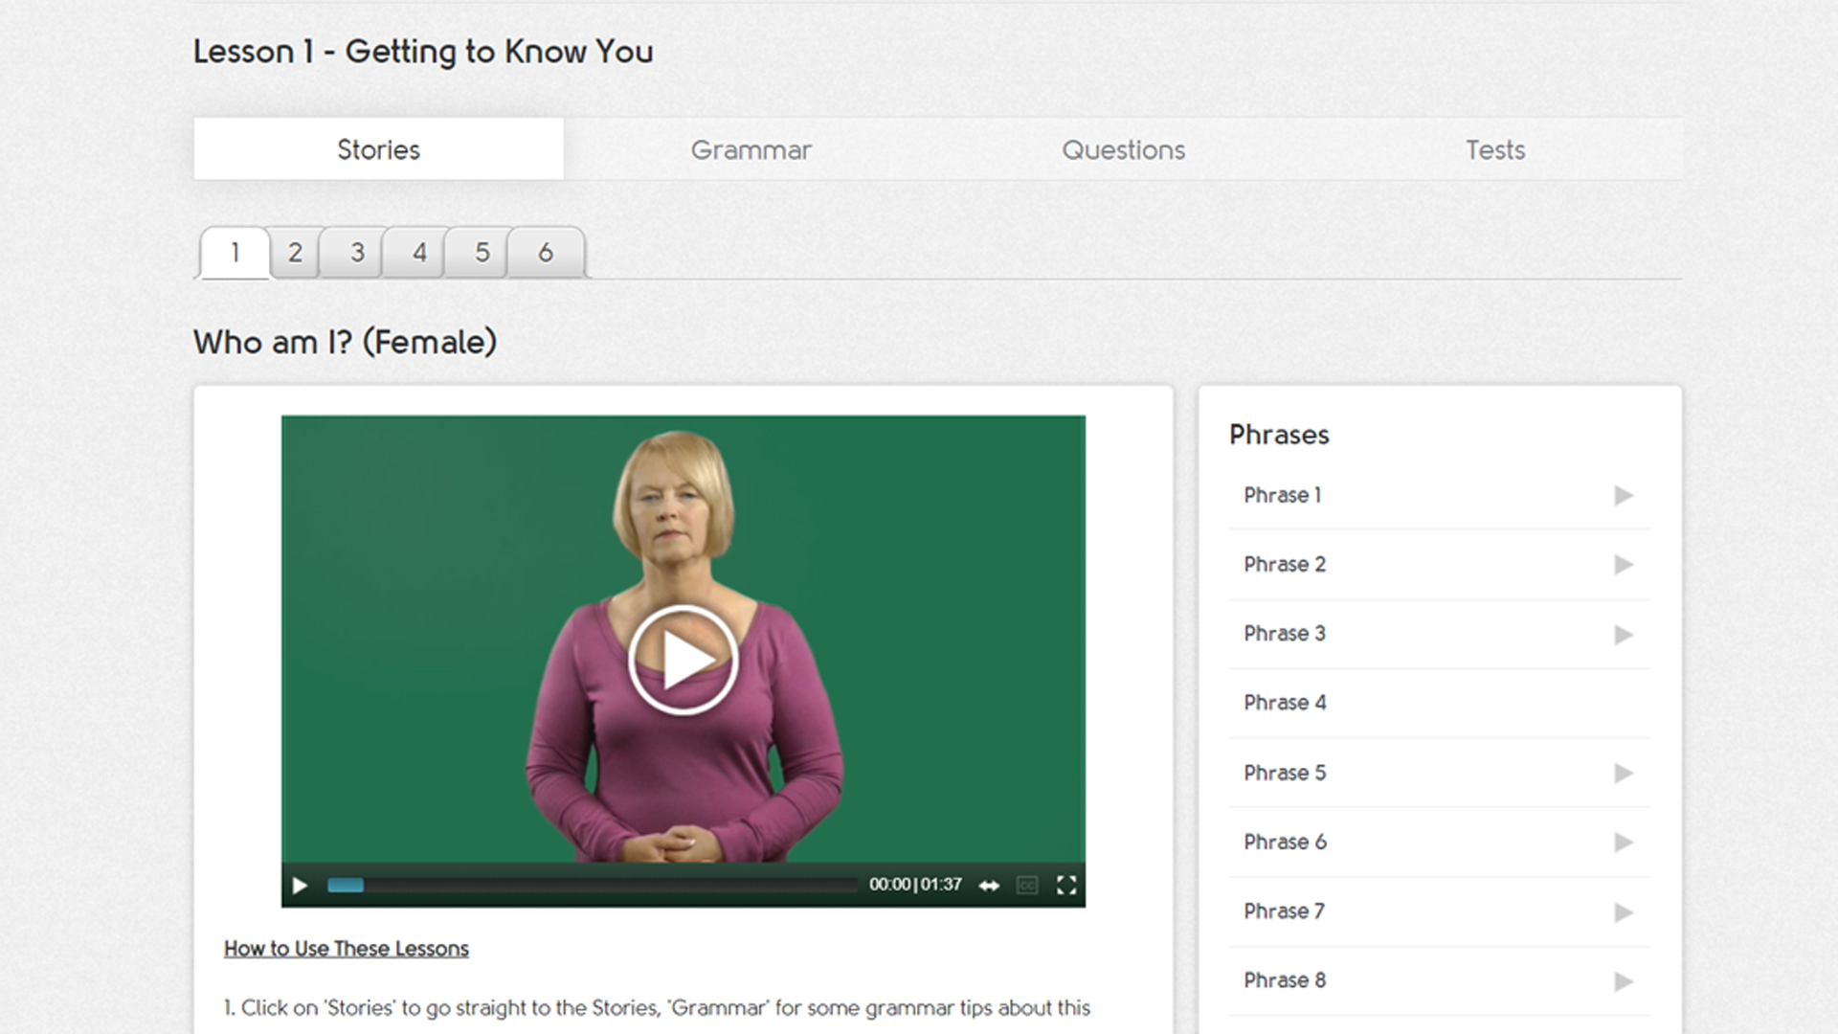
Task: Play Phrase 1 using its arrow icon
Action: click(x=1623, y=495)
